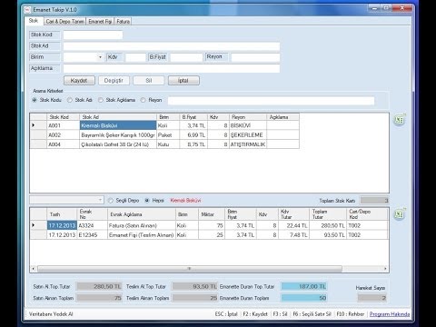Click the Stok Kod input field
The width and height of the screenshot is (436, 327).
pyautogui.click(x=93, y=35)
